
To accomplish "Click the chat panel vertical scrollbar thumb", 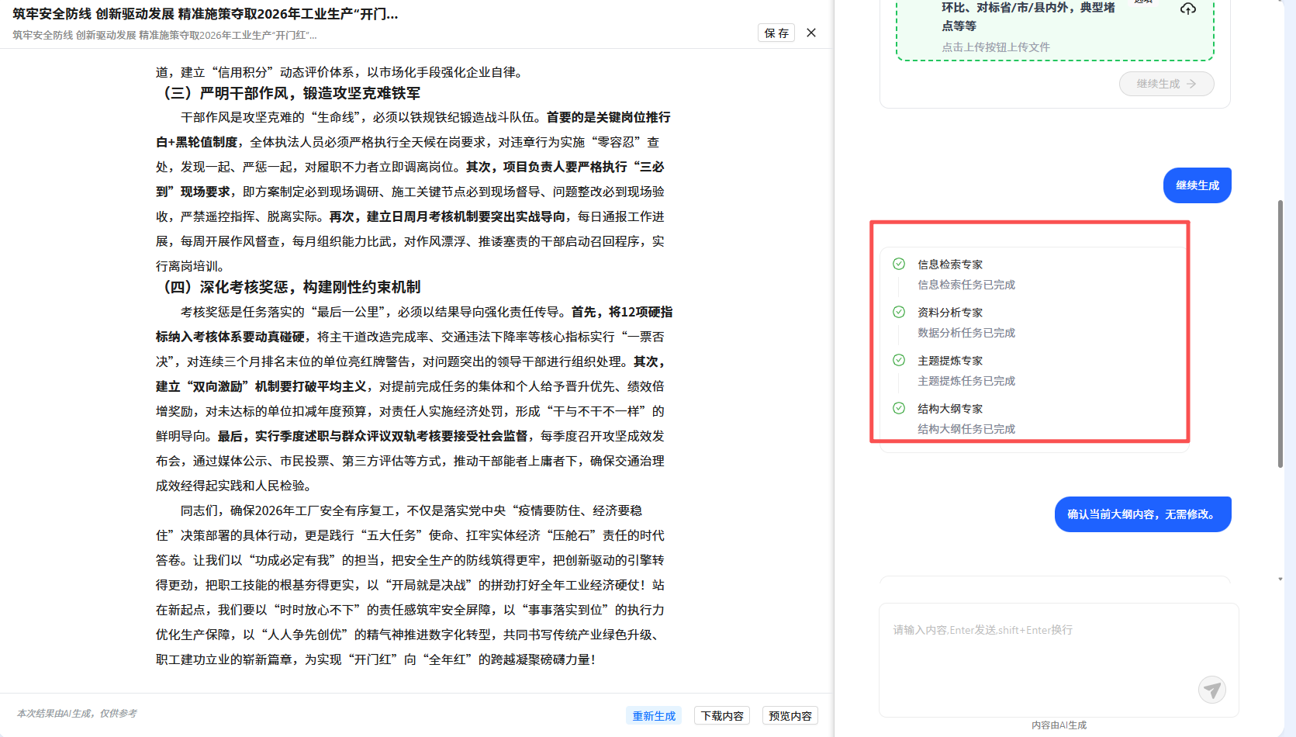I will pyautogui.click(x=1280, y=334).
